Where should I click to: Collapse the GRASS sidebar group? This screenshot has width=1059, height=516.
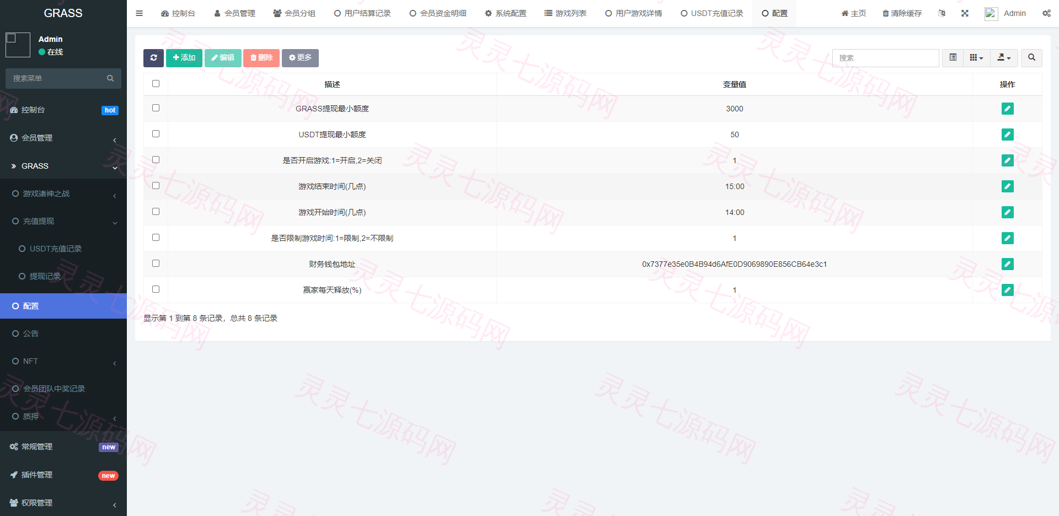coord(63,166)
